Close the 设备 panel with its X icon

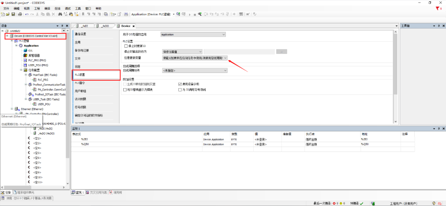pyautogui.click(x=67, y=26)
